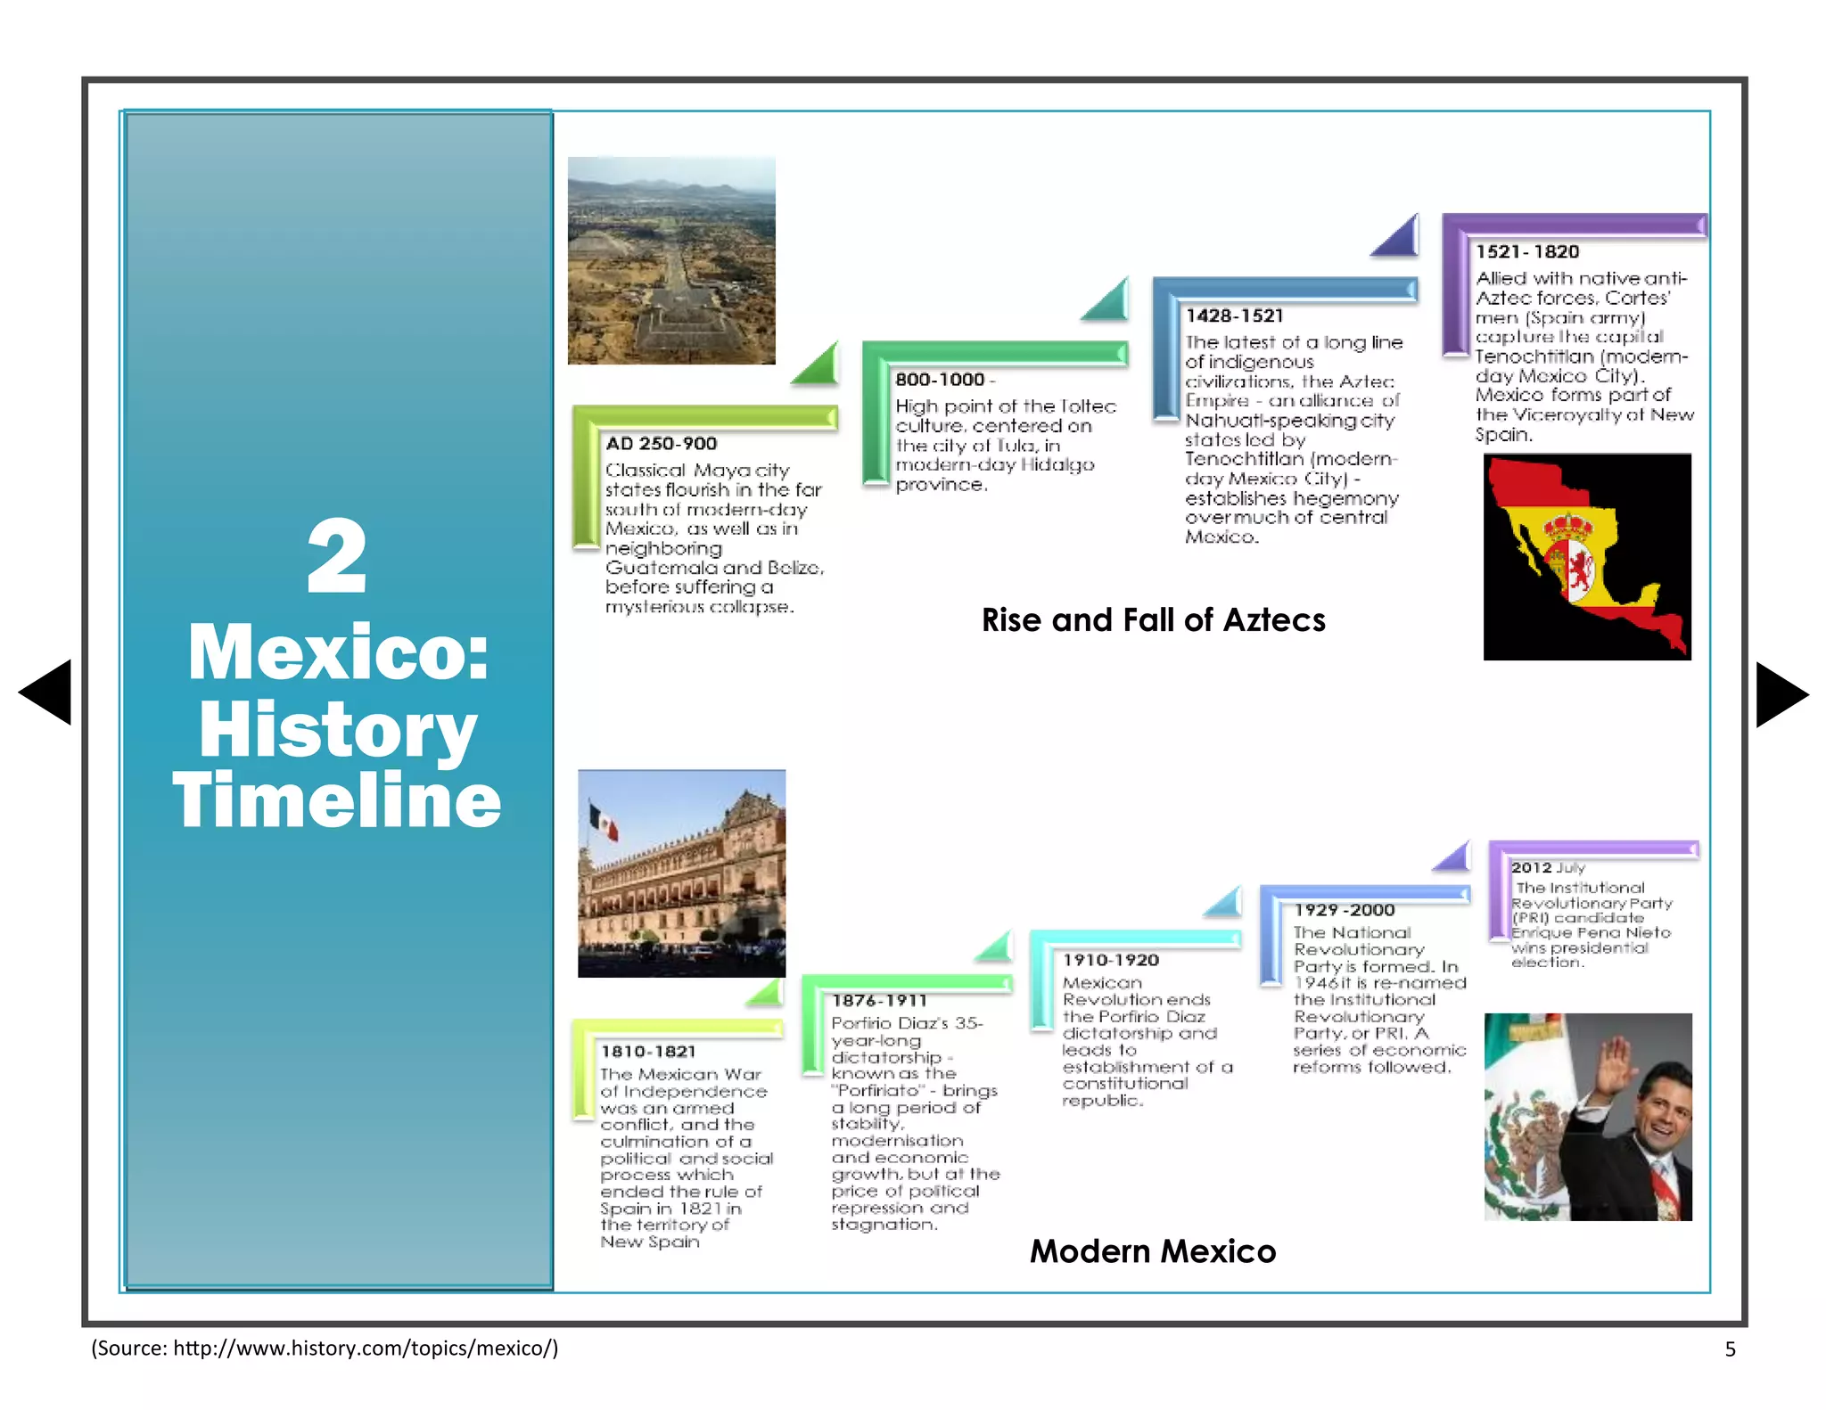
Task: Select the Spanish flag Mexico map image
Action: point(1587,557)
